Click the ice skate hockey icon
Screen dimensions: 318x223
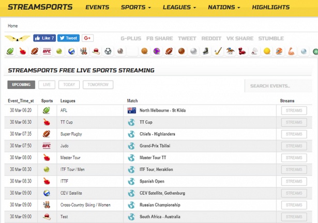pyautogui.click(x=206, y=51)
